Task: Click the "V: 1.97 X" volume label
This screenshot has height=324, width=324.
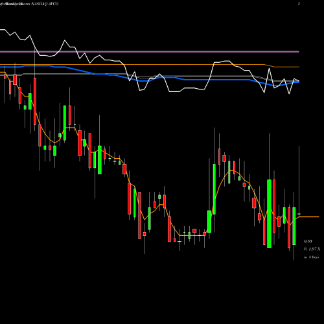Action: (x=312, y=249)
